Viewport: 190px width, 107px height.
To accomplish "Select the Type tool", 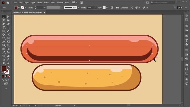I will tap(4, 27).
